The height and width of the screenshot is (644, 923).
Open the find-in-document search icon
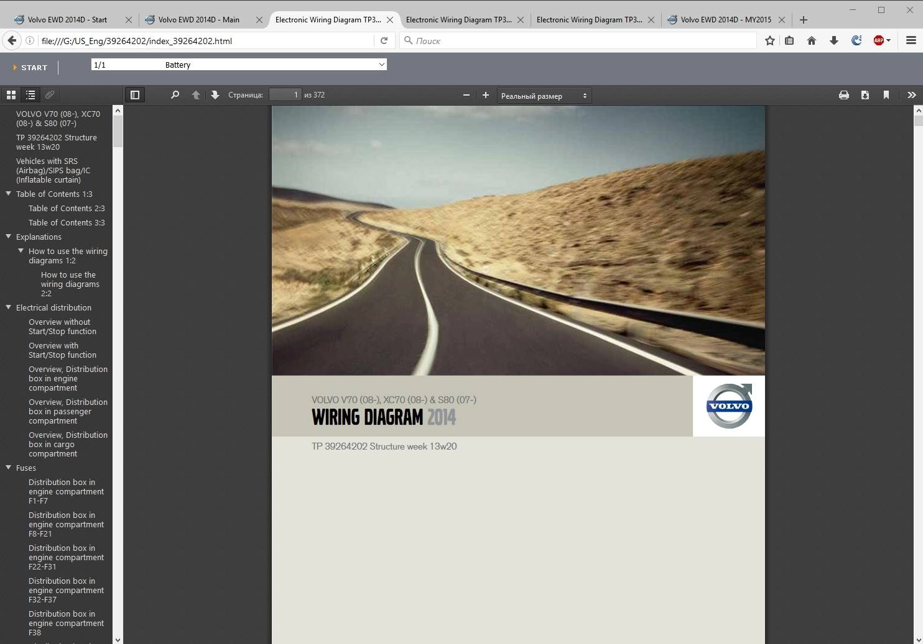coord(175,95)
